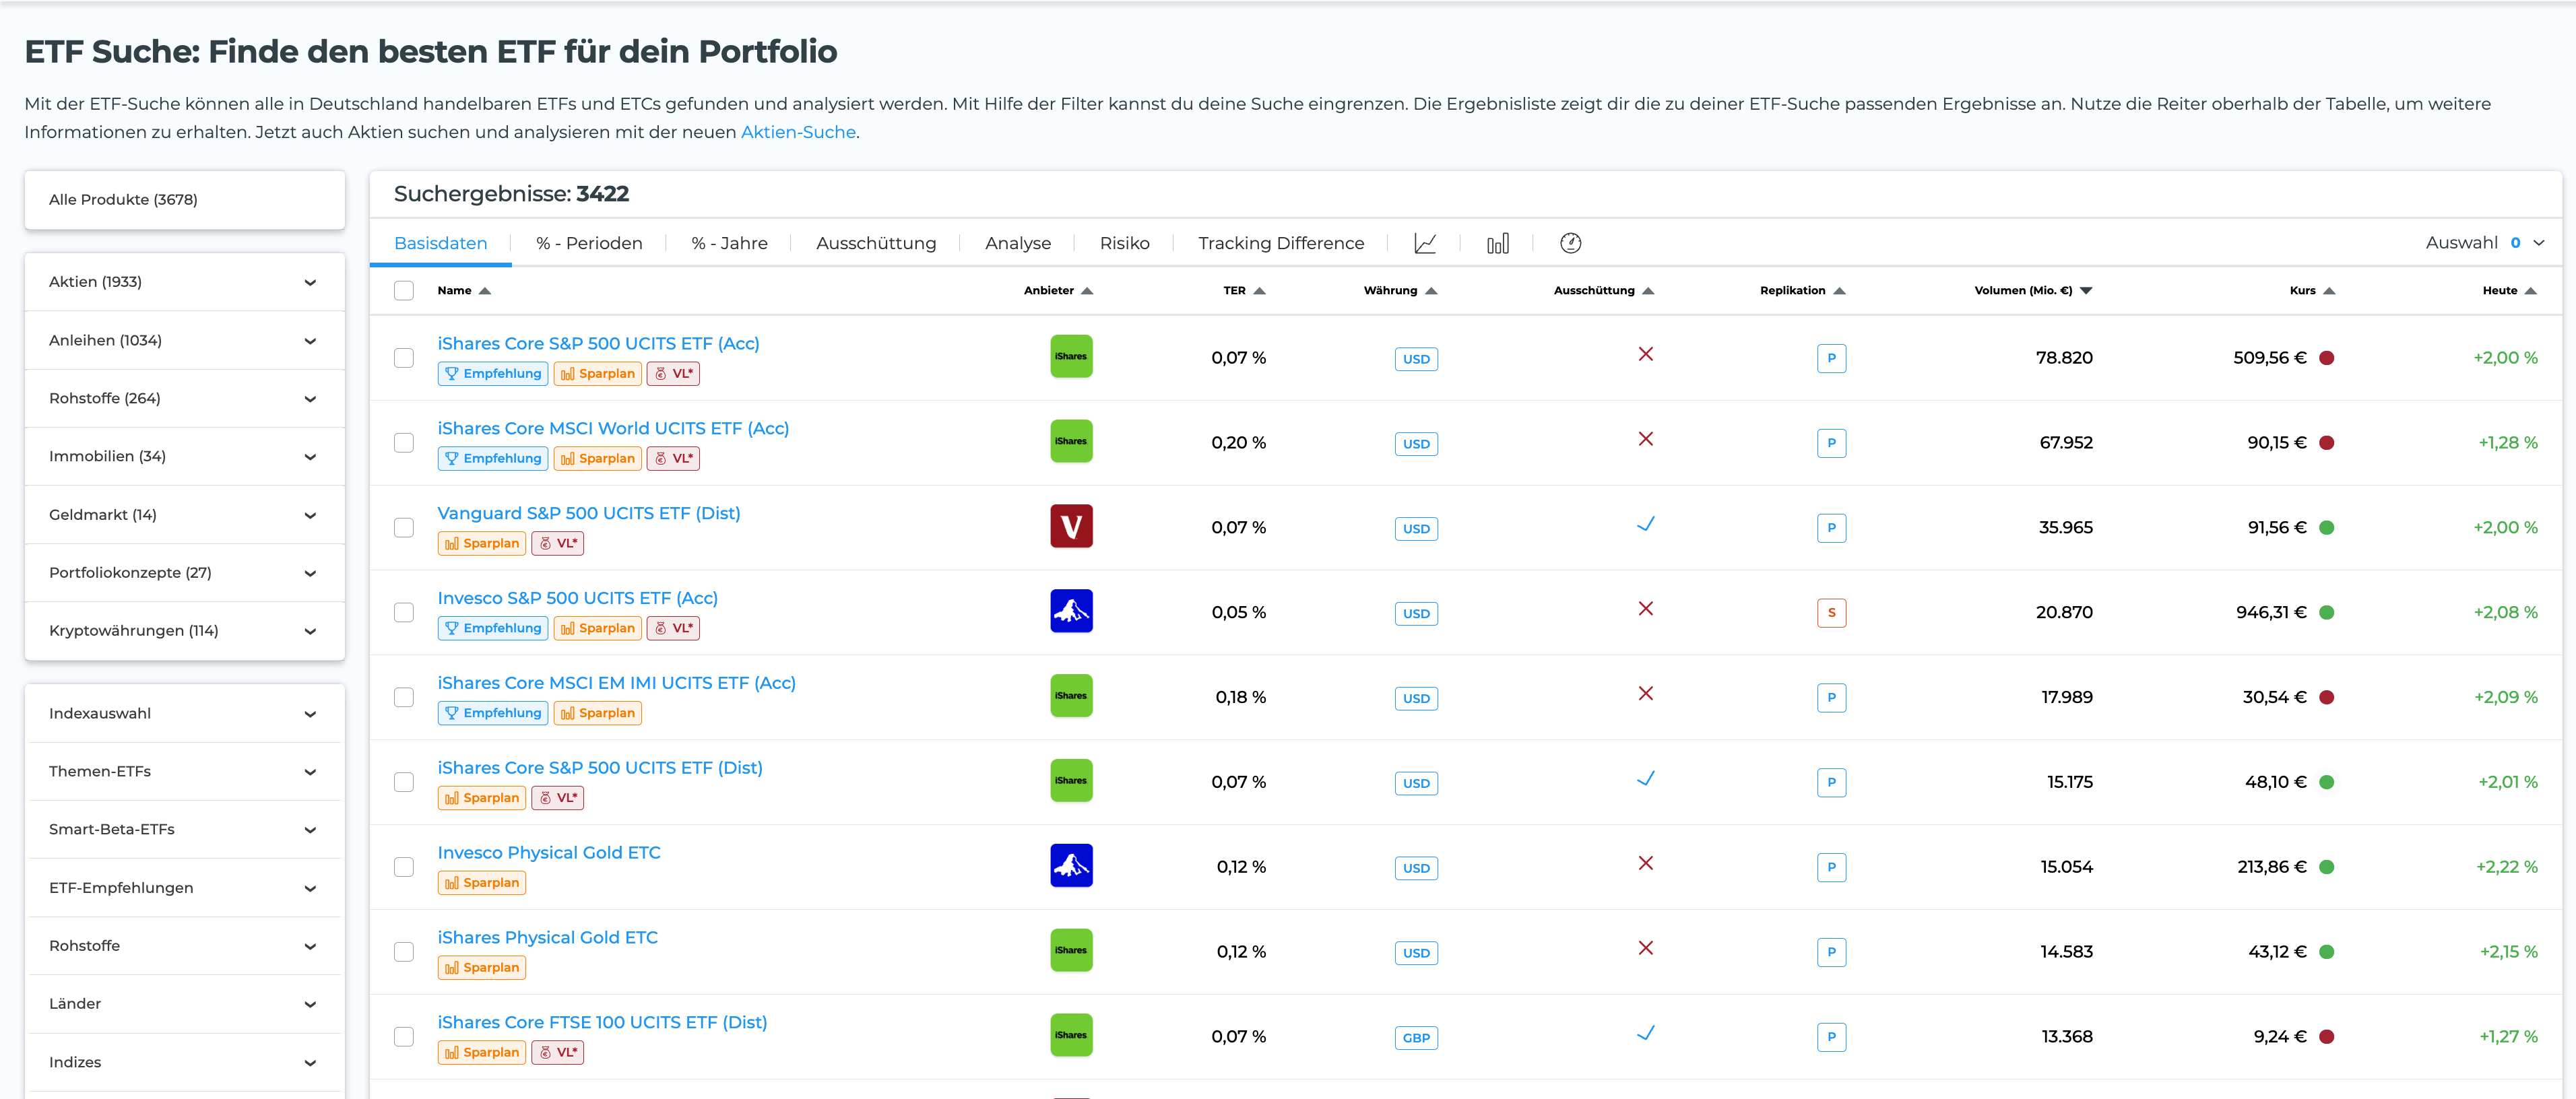Tick the checkbox for iShares Core S&P 500 (Acc)
2576x1099 pixels.
coord(404,357)
